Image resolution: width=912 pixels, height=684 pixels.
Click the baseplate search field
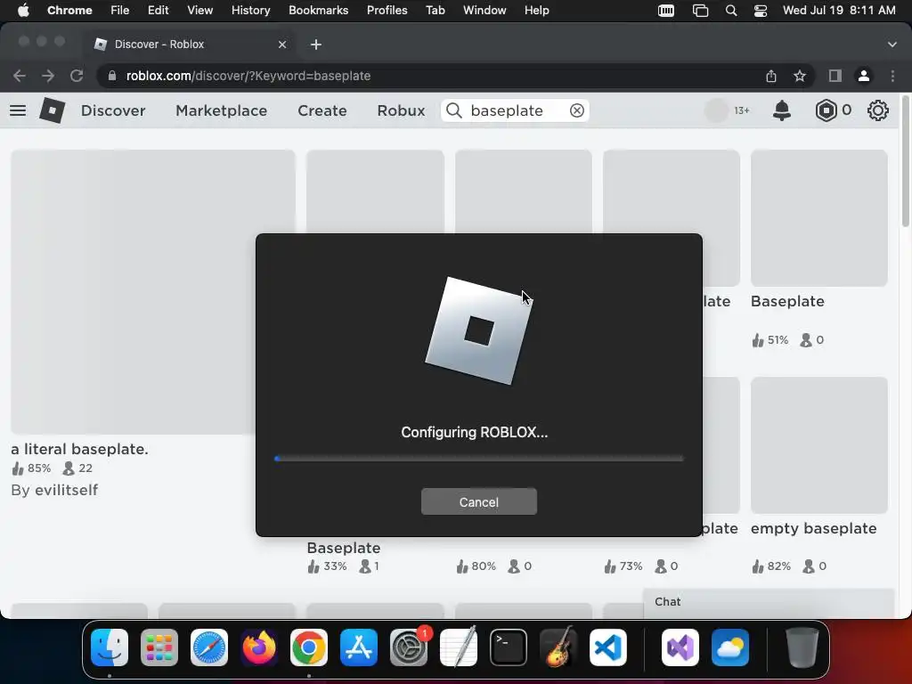point(515,110)
